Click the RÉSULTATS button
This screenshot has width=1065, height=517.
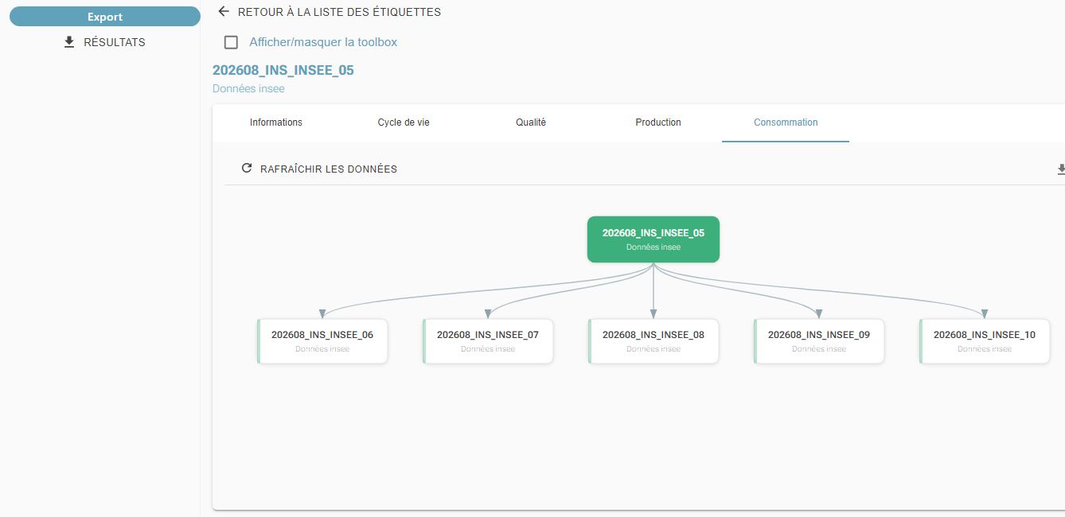105,42
